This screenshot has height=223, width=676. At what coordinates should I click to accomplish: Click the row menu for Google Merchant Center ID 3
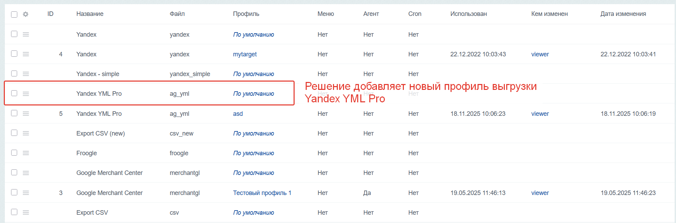[x=26, y=193]
